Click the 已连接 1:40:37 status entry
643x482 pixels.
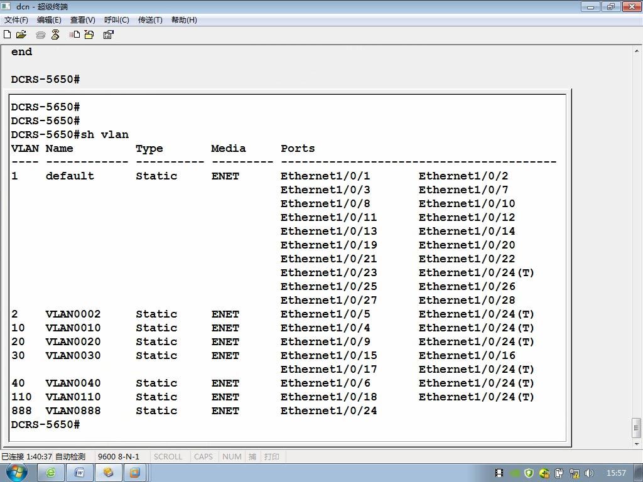tap(26, 457)
